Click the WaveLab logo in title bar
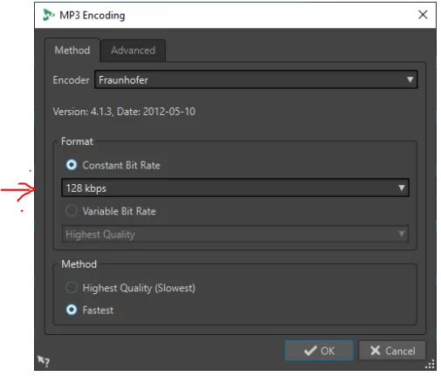Screen dimensions: 441x376 click(48, 15)
